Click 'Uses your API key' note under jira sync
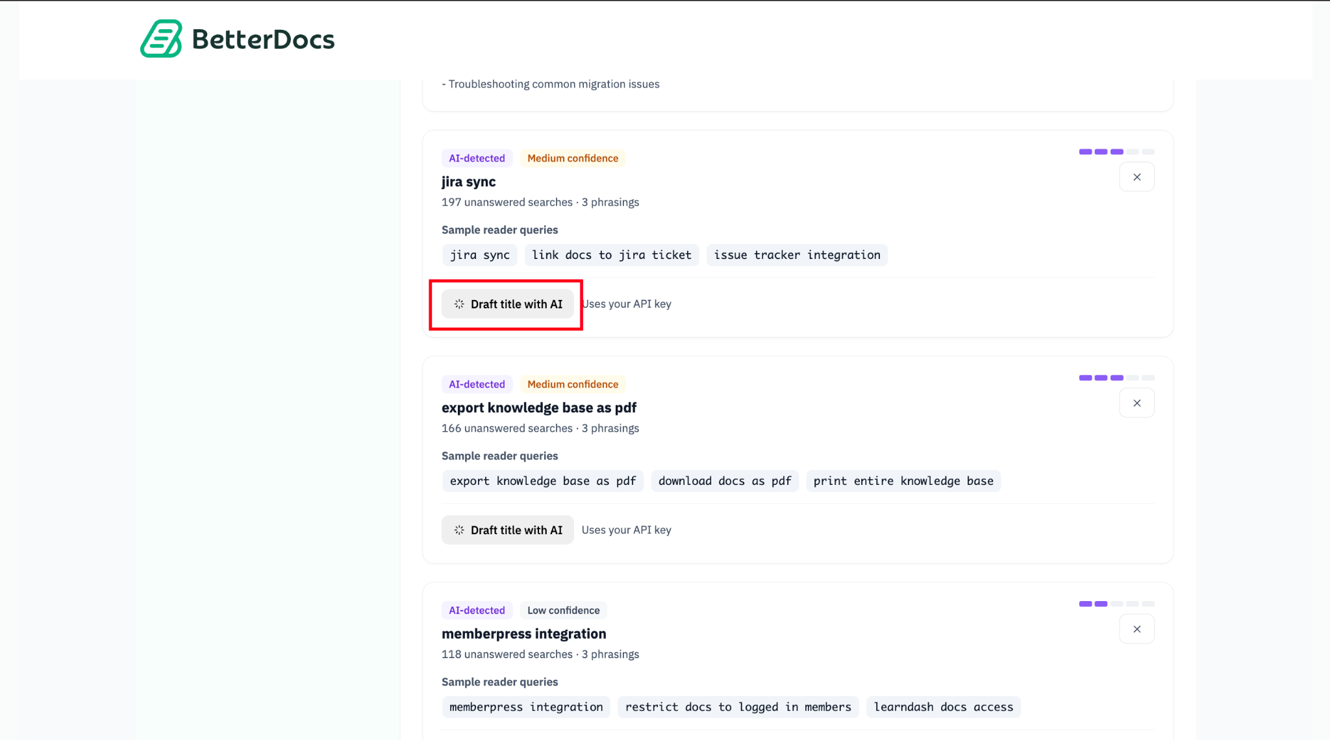Screen dimensions: 1330x740 point(627,304)
